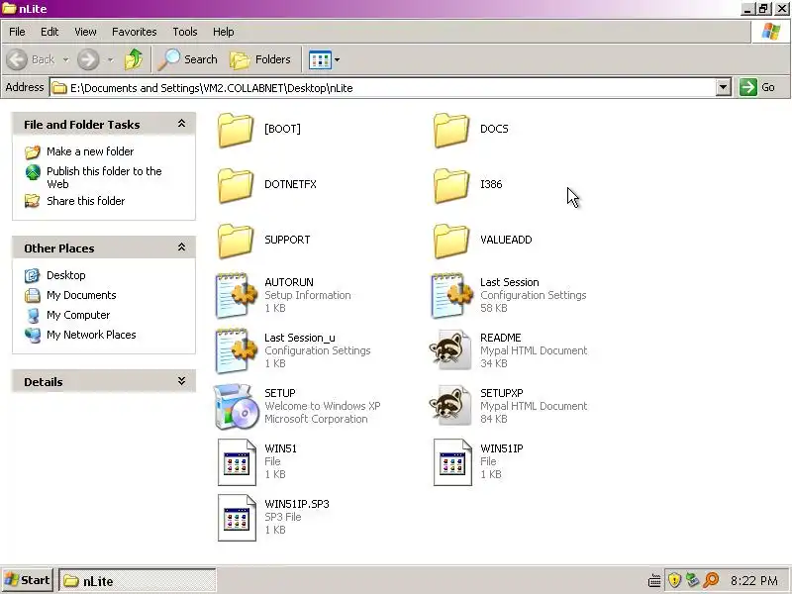Click the 8:22 PM clock
The width and height of the screenshot is (792, 594).
click(753, 581)
